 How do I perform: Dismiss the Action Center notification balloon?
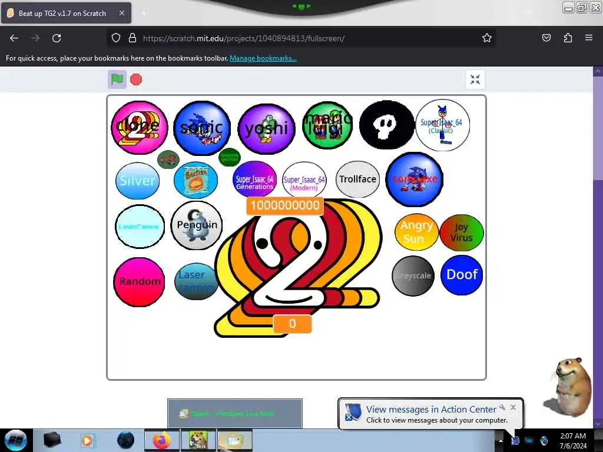click(x=513, y=407)
